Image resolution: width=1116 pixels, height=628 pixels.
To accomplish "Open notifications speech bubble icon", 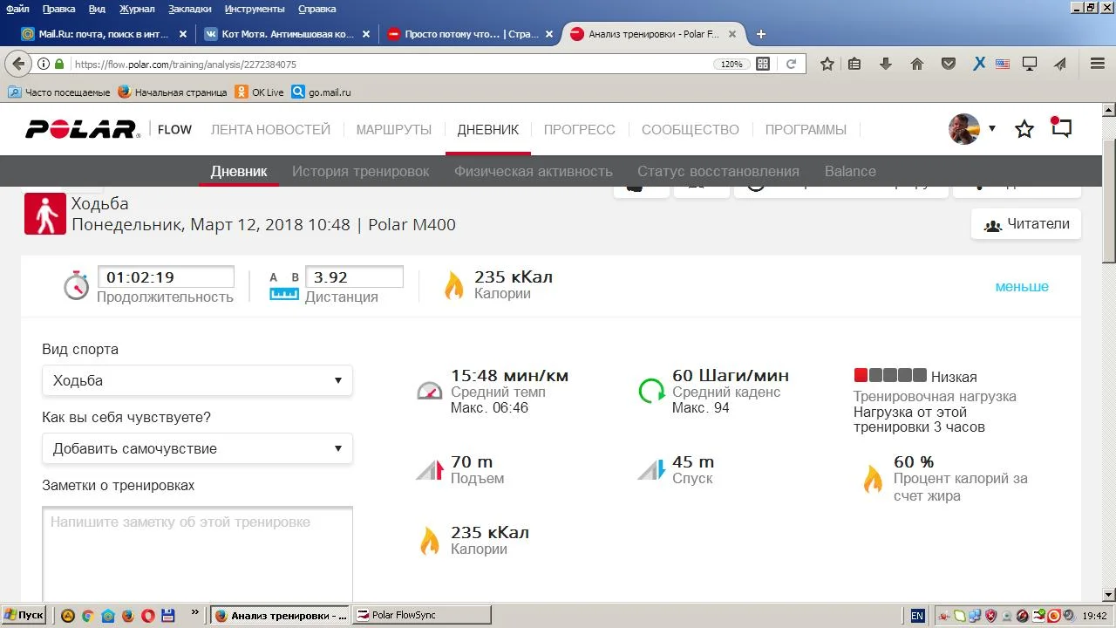I will [x=1061, y=127].
